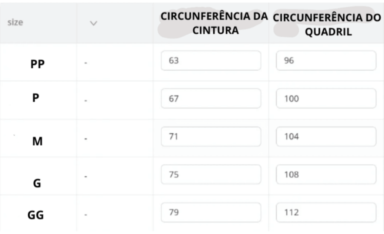The image size is (384, 234).
Task: Focus the waist input with 67
Action: pos(211,99)
